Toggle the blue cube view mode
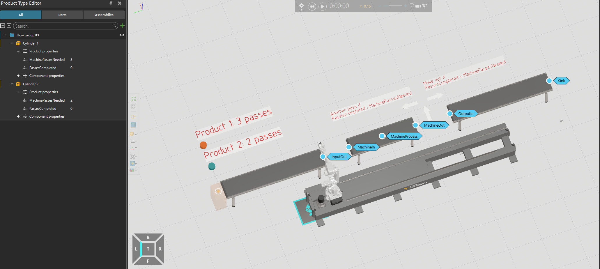 pyautogui.click(x=133, y=125)
